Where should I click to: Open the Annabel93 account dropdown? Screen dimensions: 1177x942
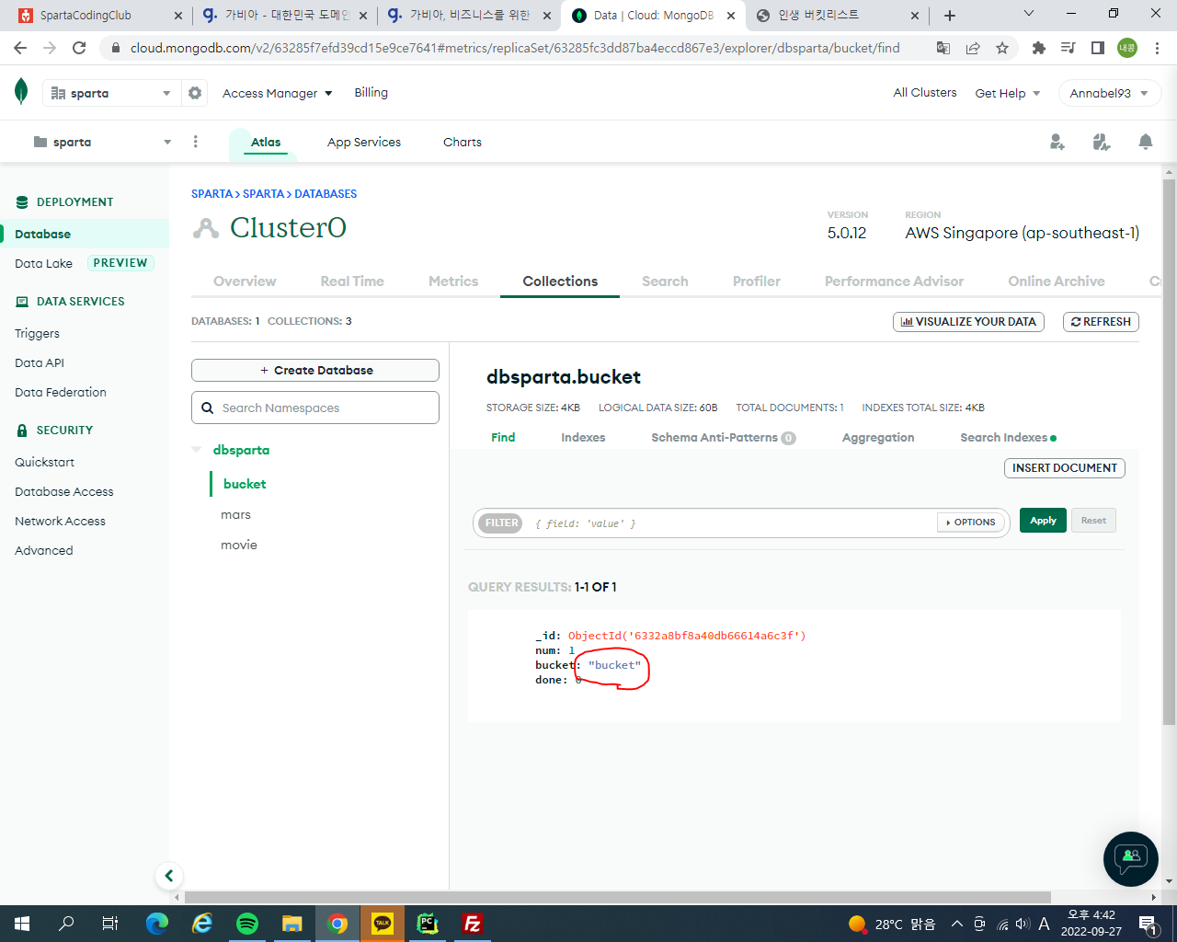click(x=1109, y=93)
